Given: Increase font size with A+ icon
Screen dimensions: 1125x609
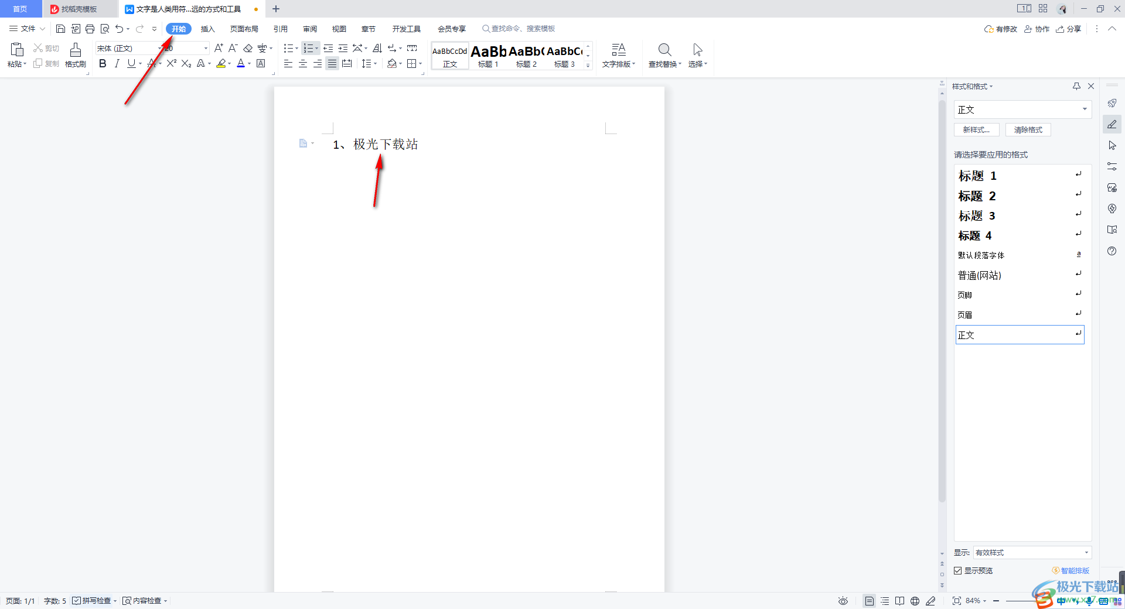Looking at the screenshot, I should pyautogui.click(x=219, y=48).
